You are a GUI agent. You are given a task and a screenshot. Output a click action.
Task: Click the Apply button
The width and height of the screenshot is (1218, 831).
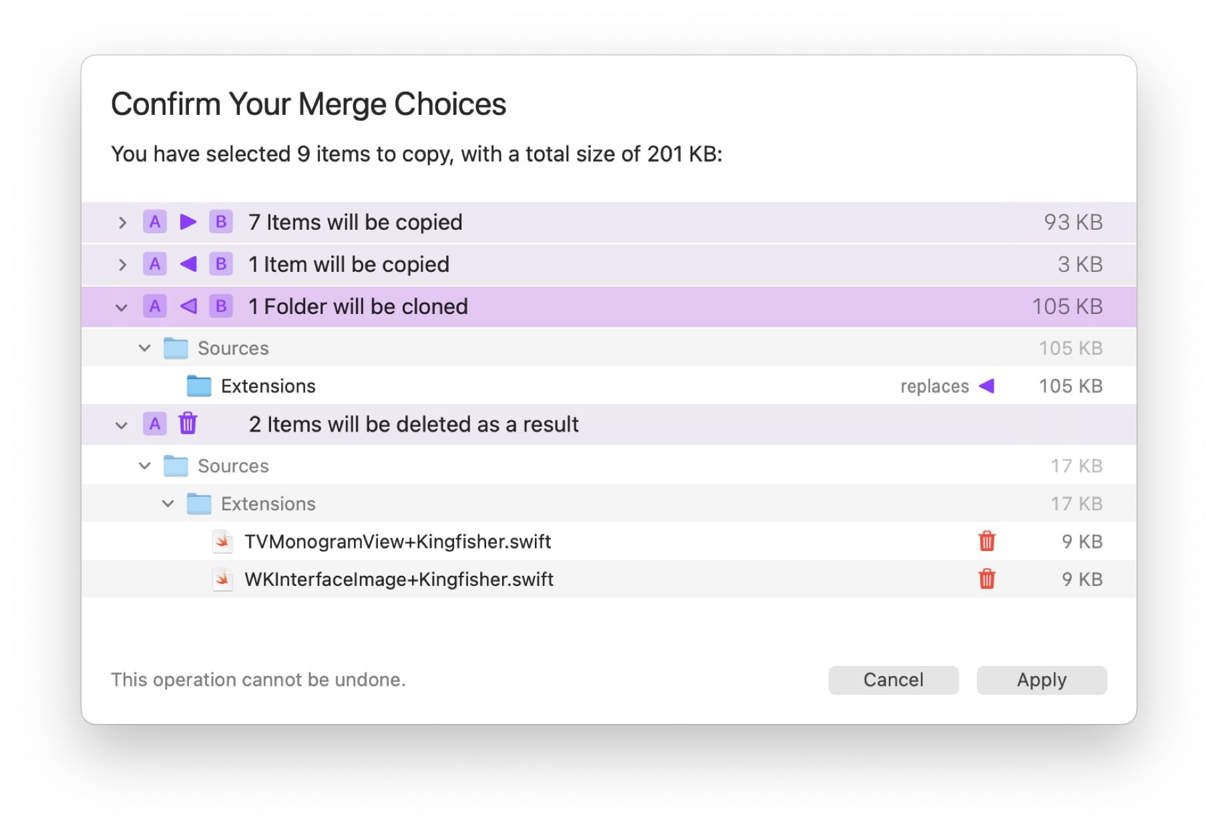[x=1041, y=679]
